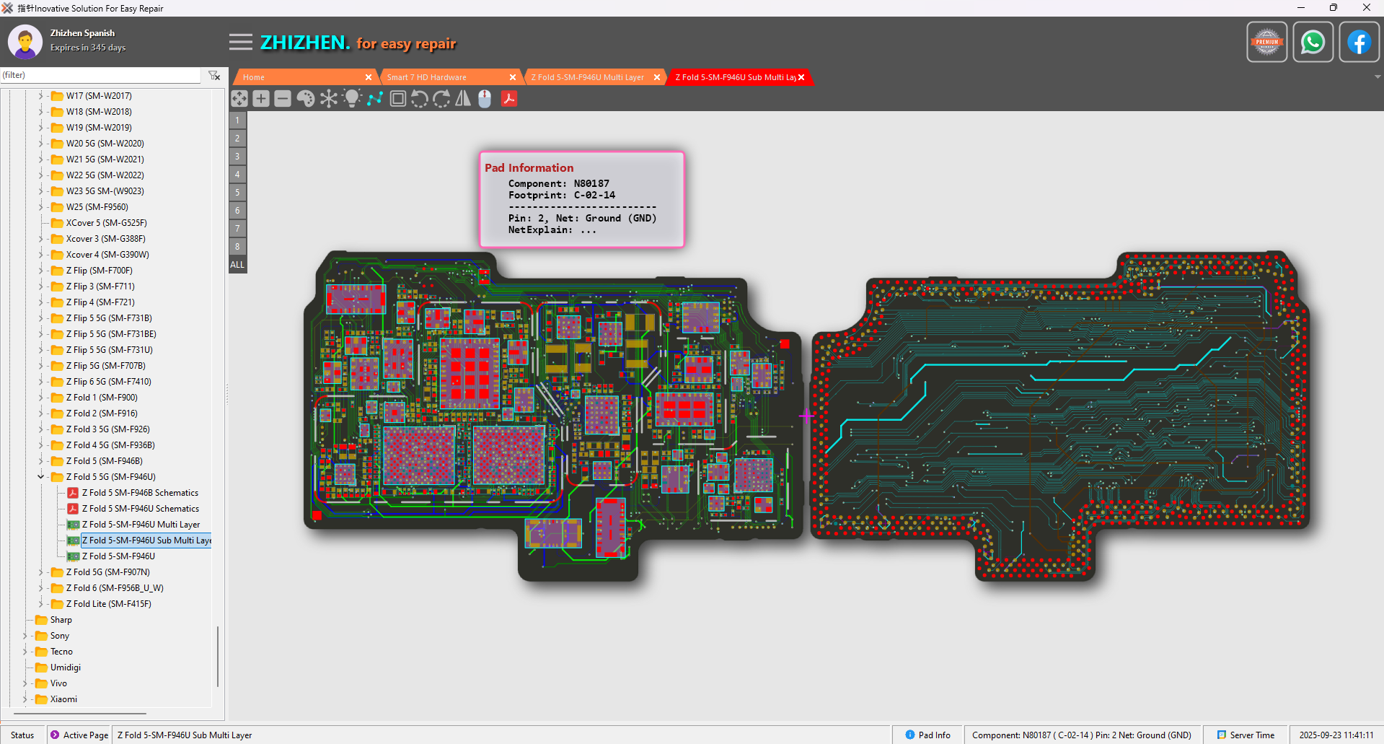Zoom out with the minus toolbar icon
The width and height of the screenshot is (1384, 744).
(283, 99)
